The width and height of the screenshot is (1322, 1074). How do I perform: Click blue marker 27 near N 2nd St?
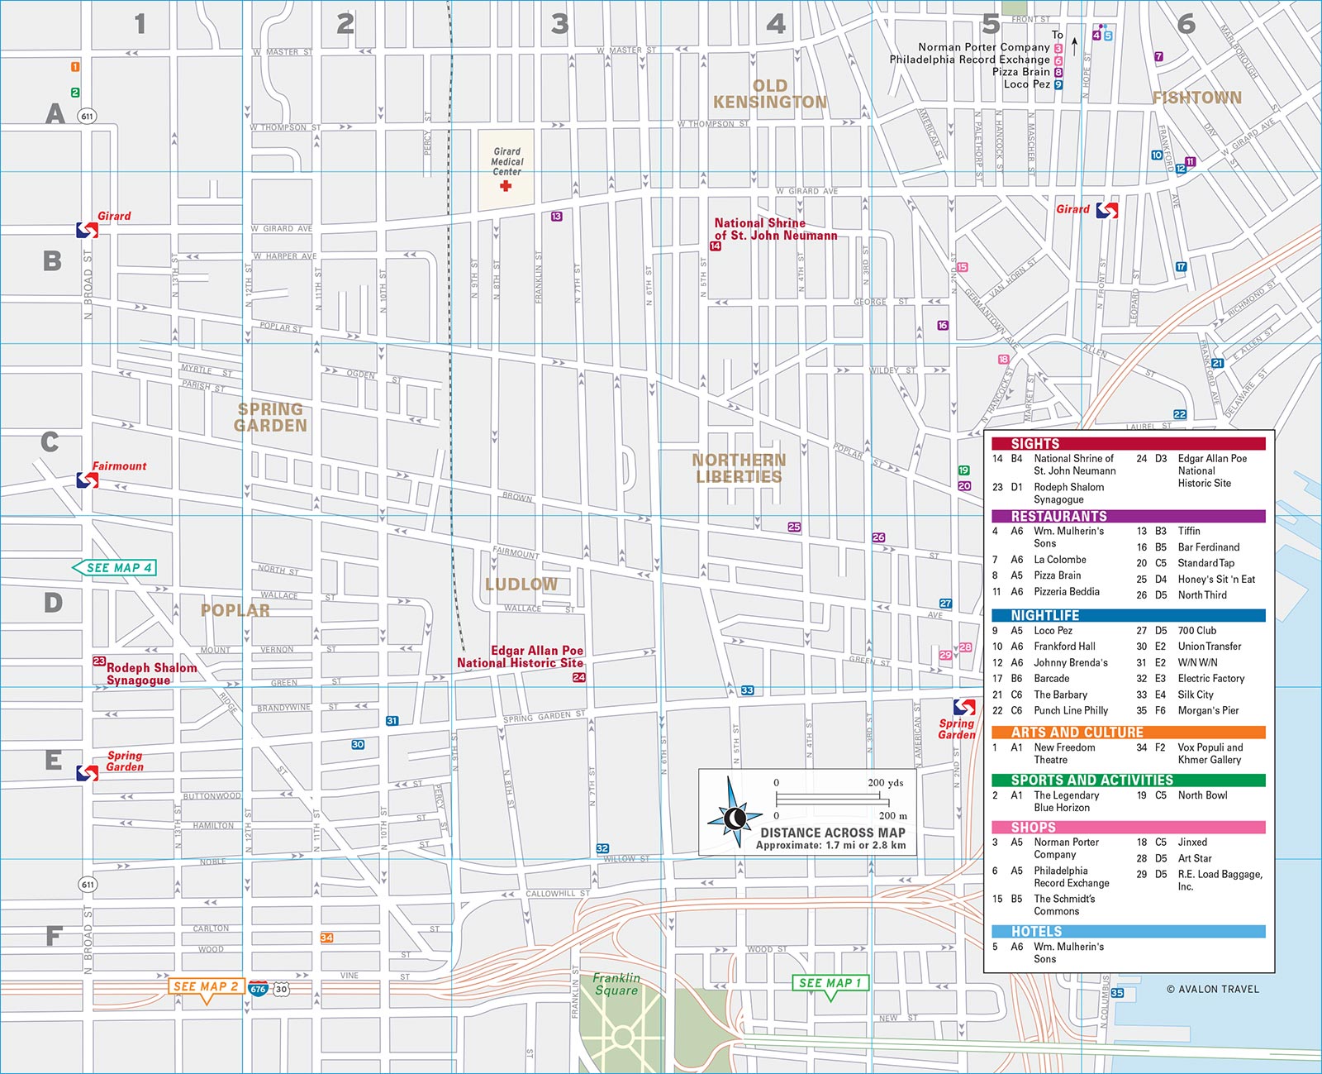pos(945,604)
